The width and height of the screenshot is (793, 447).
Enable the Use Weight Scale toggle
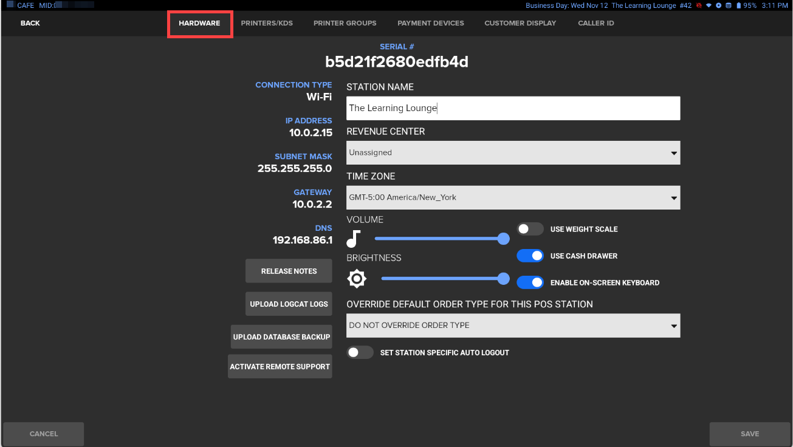[x=530, y=229]
